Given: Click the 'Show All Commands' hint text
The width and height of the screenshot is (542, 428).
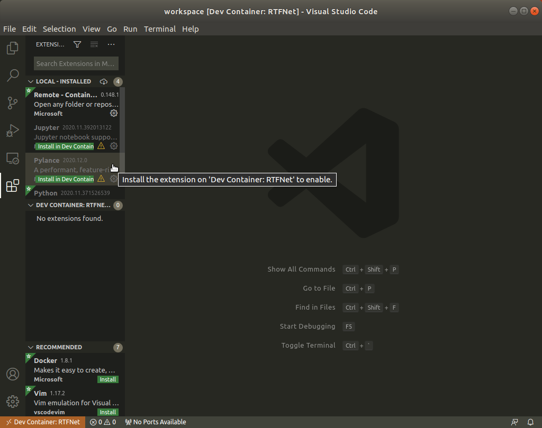Looking at the screenshot, I should tap(301, 269).
